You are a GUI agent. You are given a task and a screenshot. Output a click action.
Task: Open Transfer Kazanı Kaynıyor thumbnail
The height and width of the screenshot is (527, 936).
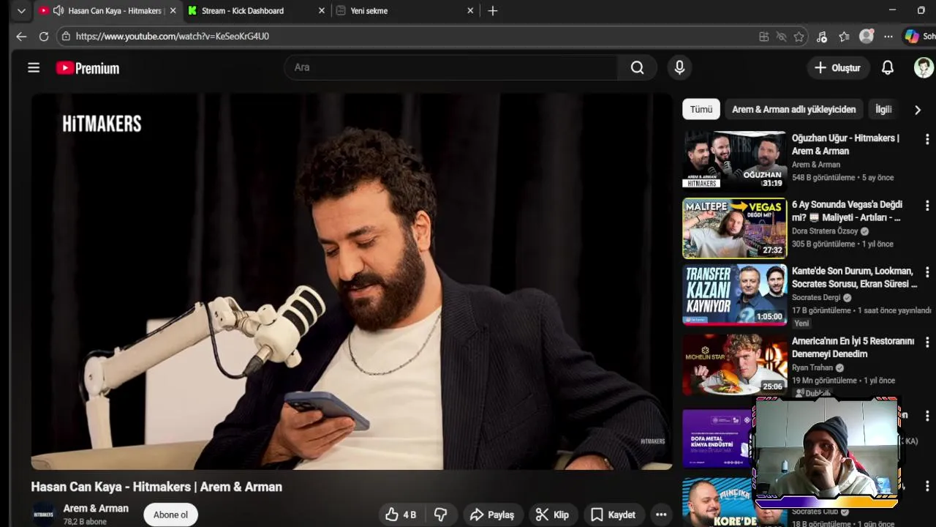pyautogui.click(x=734, y=294)
